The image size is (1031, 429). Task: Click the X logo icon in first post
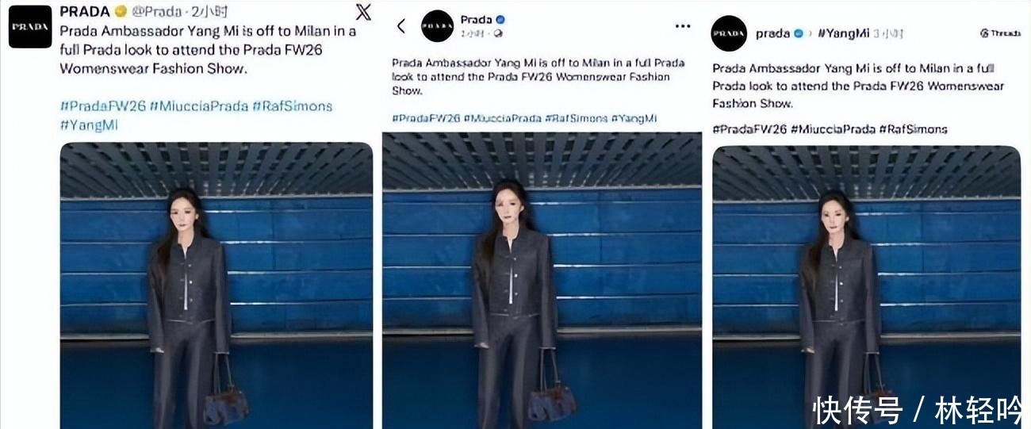(x=362, y=12)
